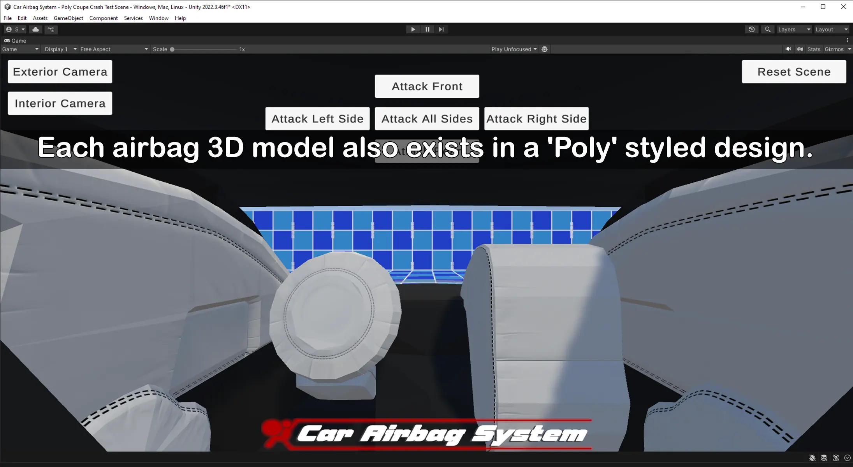
Task: Toggle Gizmos in Game view
Action: pyautogui.click(x=834, y=49)
